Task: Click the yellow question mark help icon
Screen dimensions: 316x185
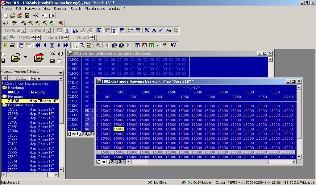Action: [x=164, y=45]
